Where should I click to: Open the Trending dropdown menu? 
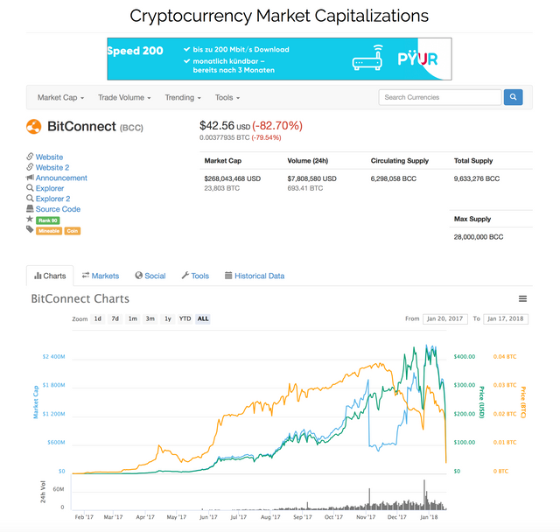click(184, 98)
